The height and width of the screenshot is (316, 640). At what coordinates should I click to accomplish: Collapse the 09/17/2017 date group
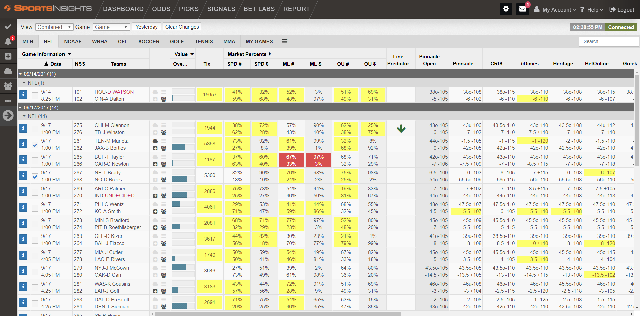tap(20, 108)
